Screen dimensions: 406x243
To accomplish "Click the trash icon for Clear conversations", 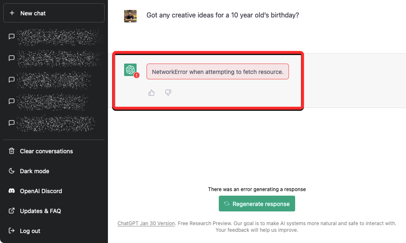I will (12, 151).
